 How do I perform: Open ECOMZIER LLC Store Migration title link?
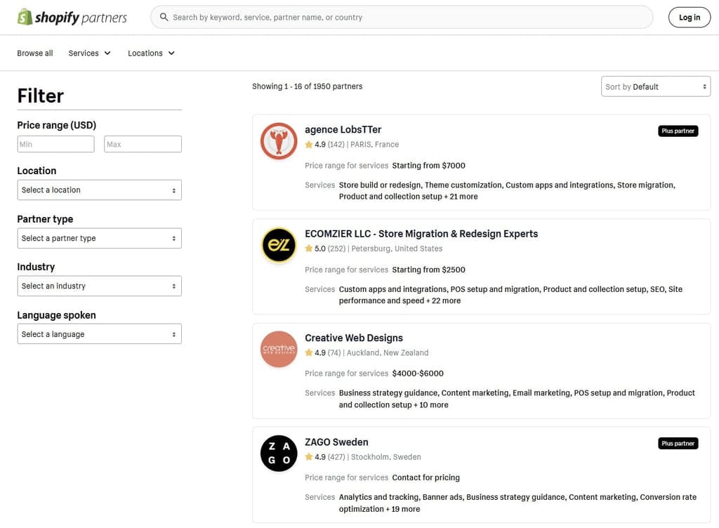421,234
